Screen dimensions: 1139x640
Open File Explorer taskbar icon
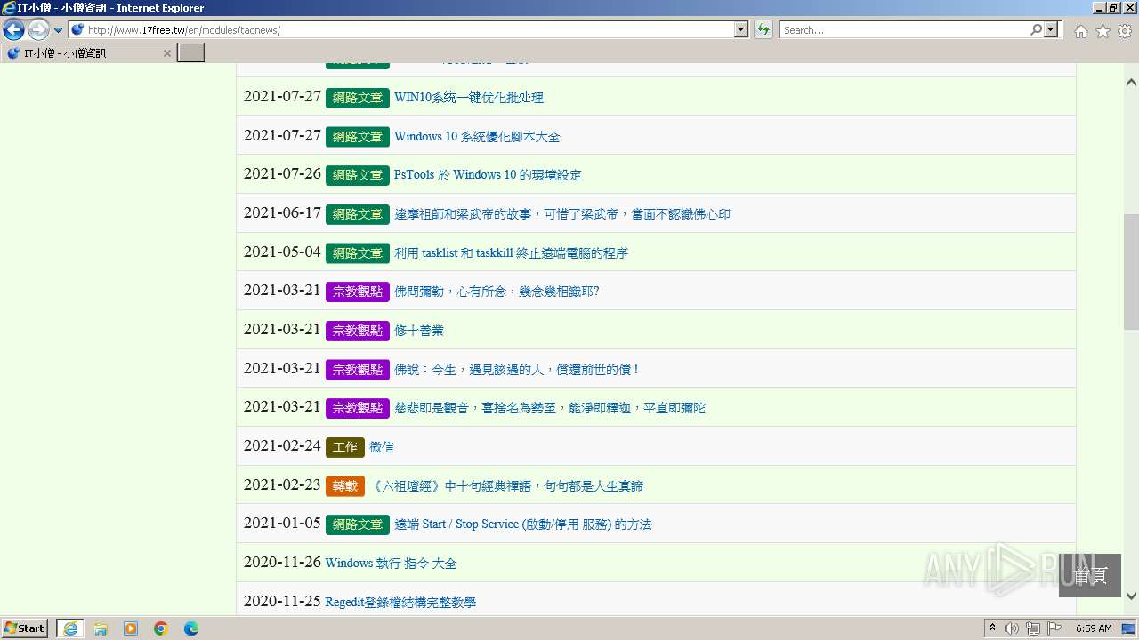tap(101, 628)
